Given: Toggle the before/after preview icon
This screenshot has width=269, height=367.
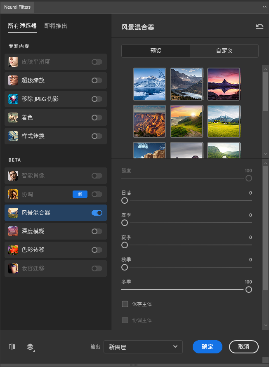Looking at the screenshot, I should (12, 347).
